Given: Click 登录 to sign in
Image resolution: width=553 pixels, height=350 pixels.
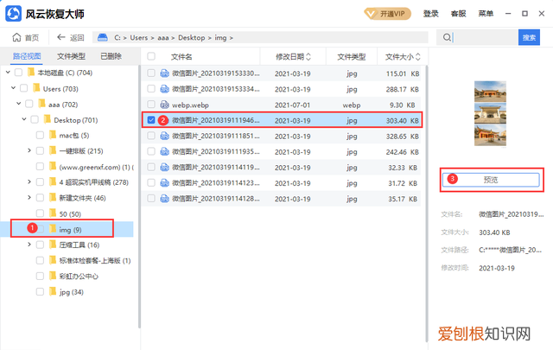Looking at the screenshot, I should [430, 14].
